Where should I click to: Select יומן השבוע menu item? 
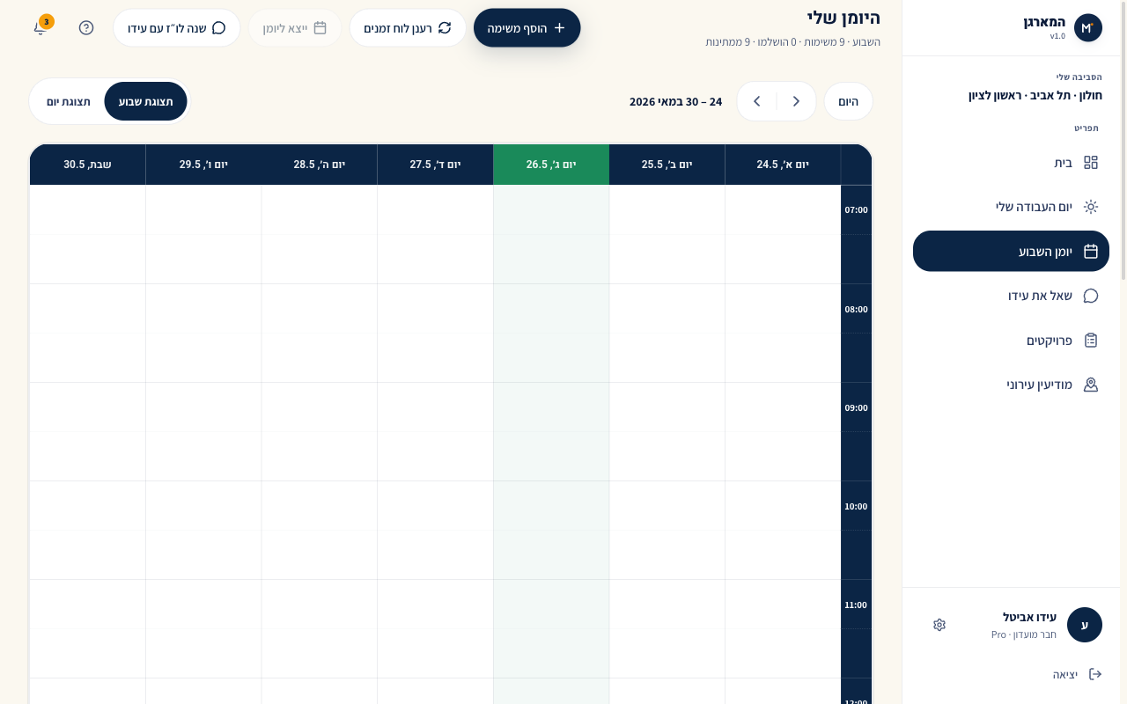click(x=1011, y=251)
